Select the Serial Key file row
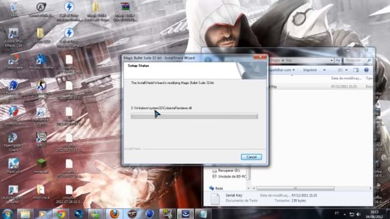 [x=321, y=86]
